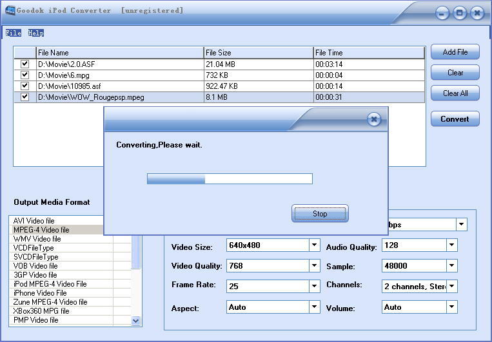This screenshot has height=342, width=492.
Task: Select MPEG-4 Video file format
Action: point(57,230)
